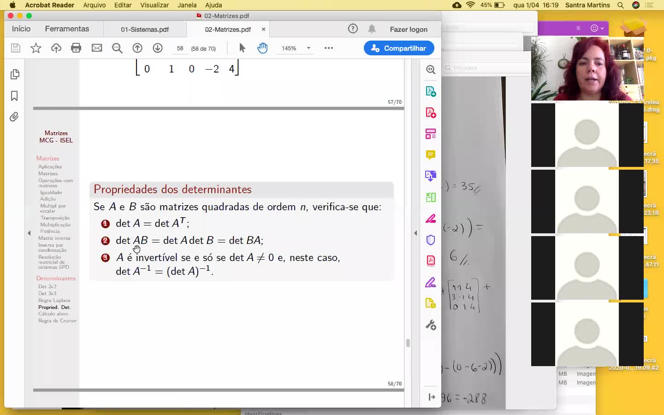Open page thumbnails panel
Screen dimensions: 664x415
[15, 74]
